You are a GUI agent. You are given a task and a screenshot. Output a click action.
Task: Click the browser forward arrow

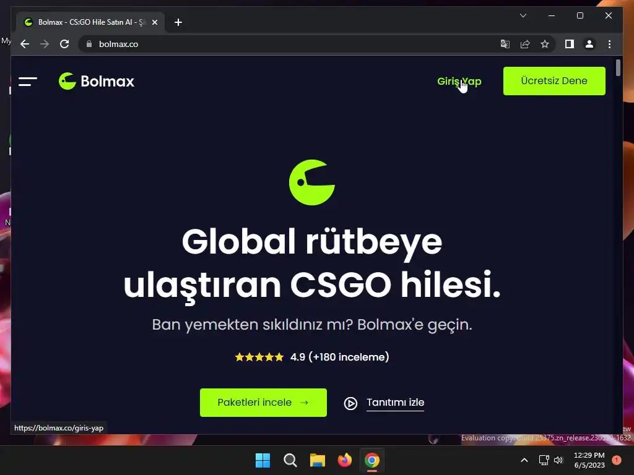45,44
